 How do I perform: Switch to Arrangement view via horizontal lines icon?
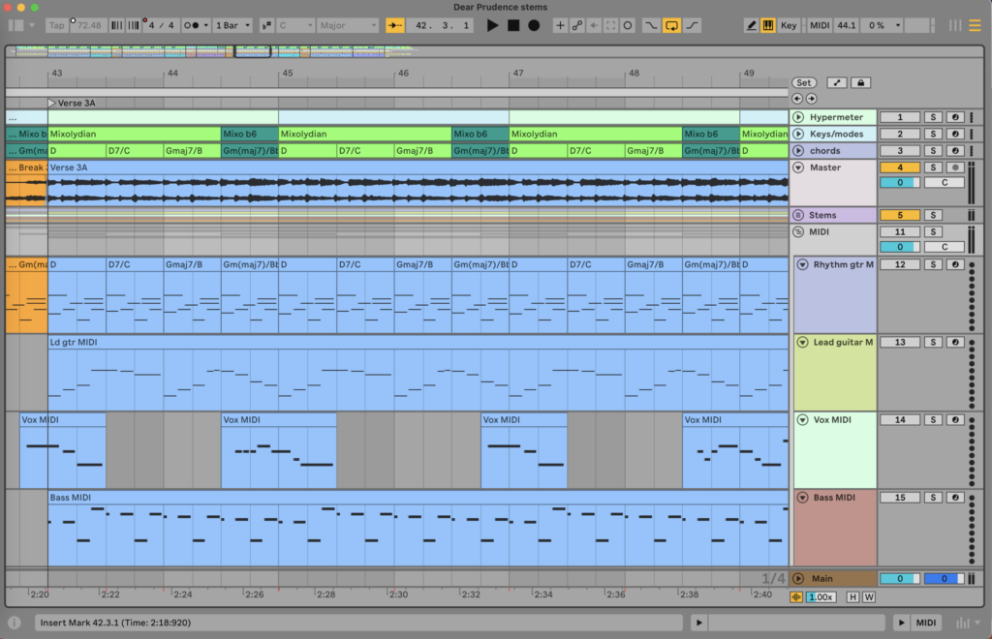point(975,25)
